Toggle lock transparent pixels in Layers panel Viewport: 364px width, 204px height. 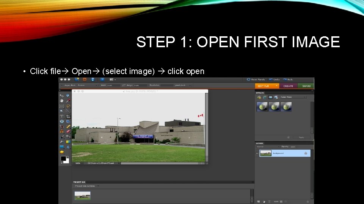pos(281,202)
